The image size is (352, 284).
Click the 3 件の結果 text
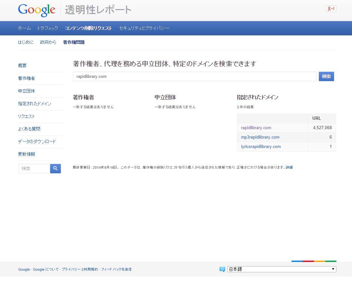click(x=245, y=107)
